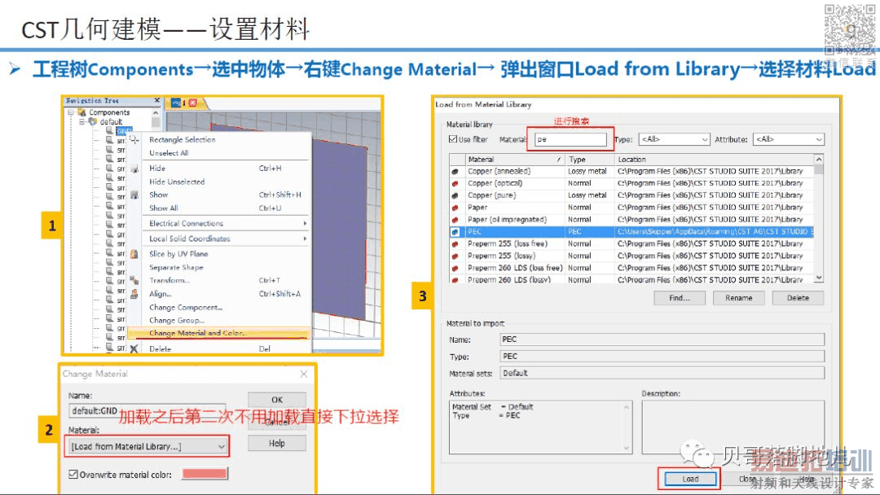Select Rectangle Selection menu entry
Viewport: 880px width, 495px height.
183,139
